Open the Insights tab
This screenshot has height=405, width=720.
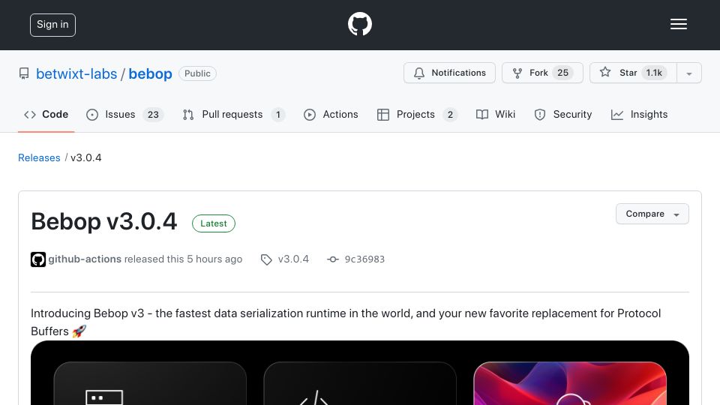tap(639, 114)
